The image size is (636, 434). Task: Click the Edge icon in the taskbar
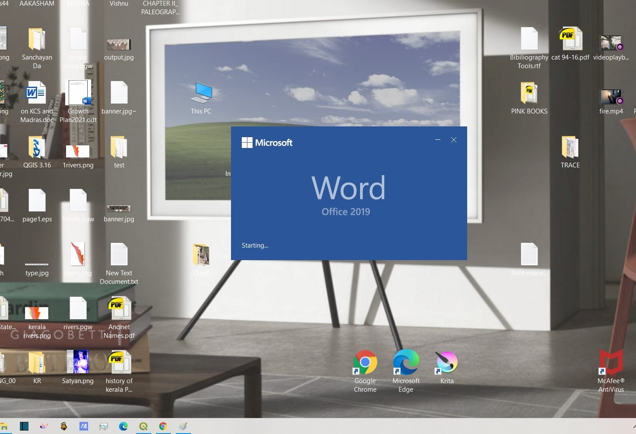[x=123, y=426]
